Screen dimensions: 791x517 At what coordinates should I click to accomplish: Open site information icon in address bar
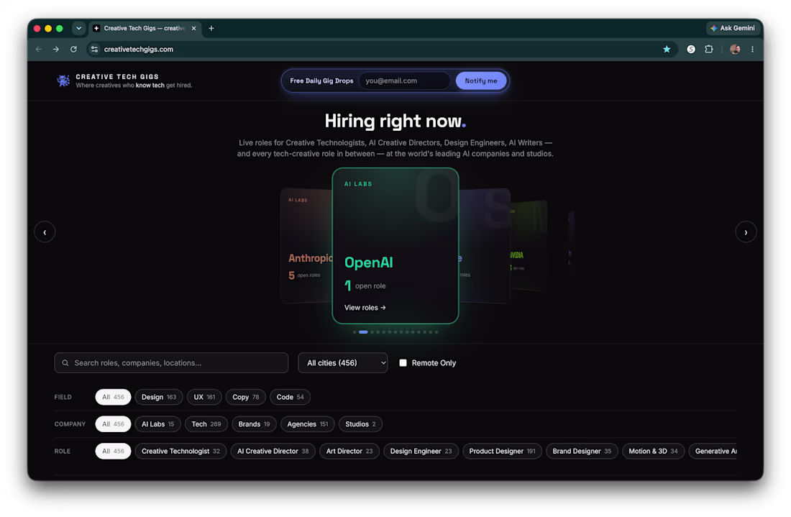coord(94,50)
